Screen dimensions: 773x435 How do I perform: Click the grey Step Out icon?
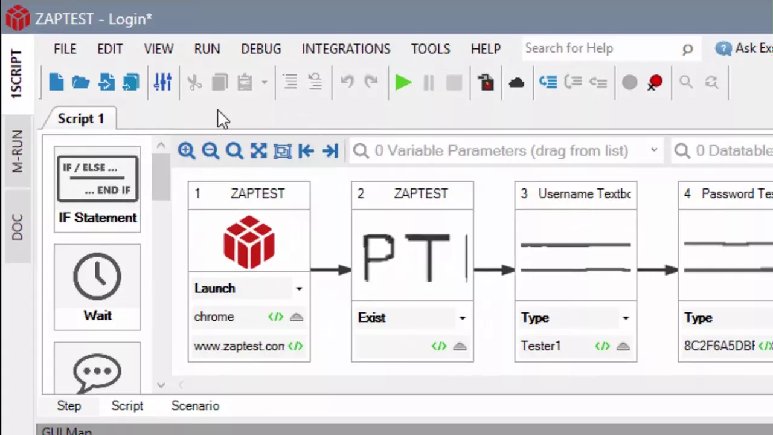pos(598,82)
